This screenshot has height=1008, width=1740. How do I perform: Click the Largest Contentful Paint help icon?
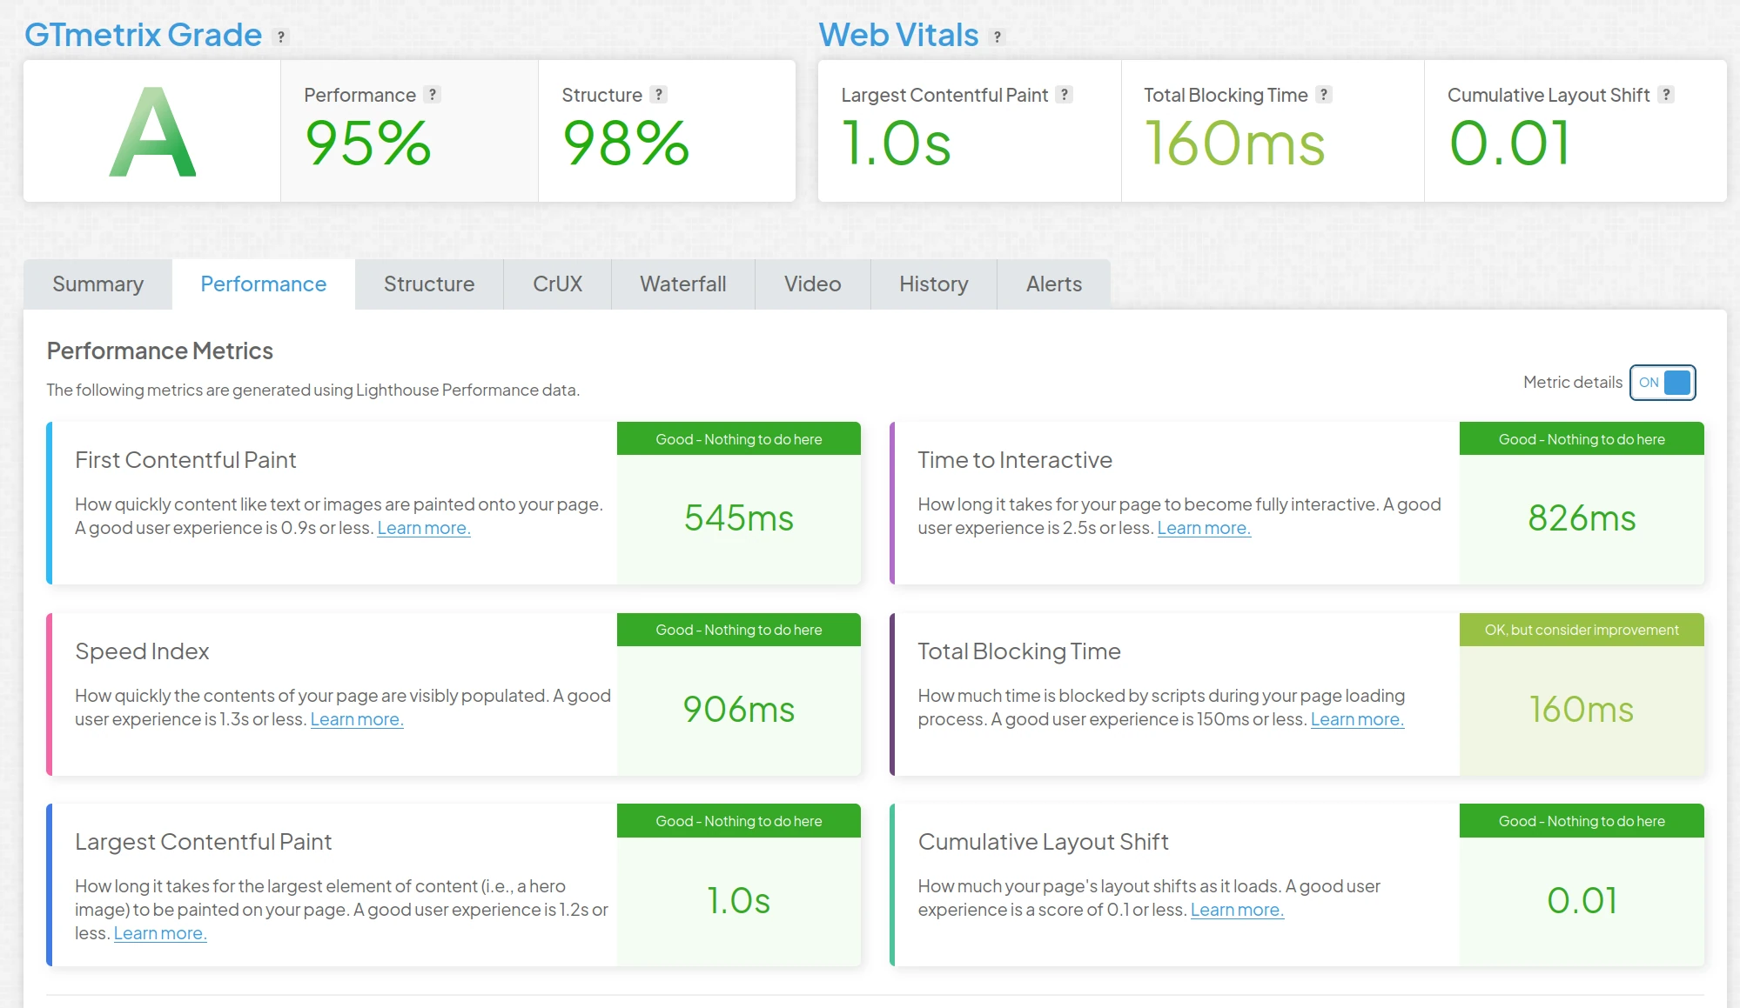[x=1065, y=94]
